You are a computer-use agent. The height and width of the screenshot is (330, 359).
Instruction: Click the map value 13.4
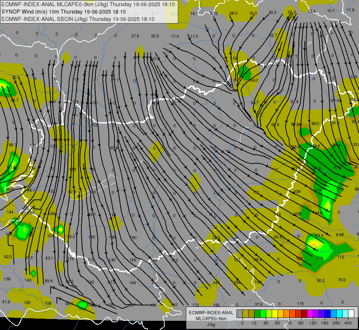(312, 11)
